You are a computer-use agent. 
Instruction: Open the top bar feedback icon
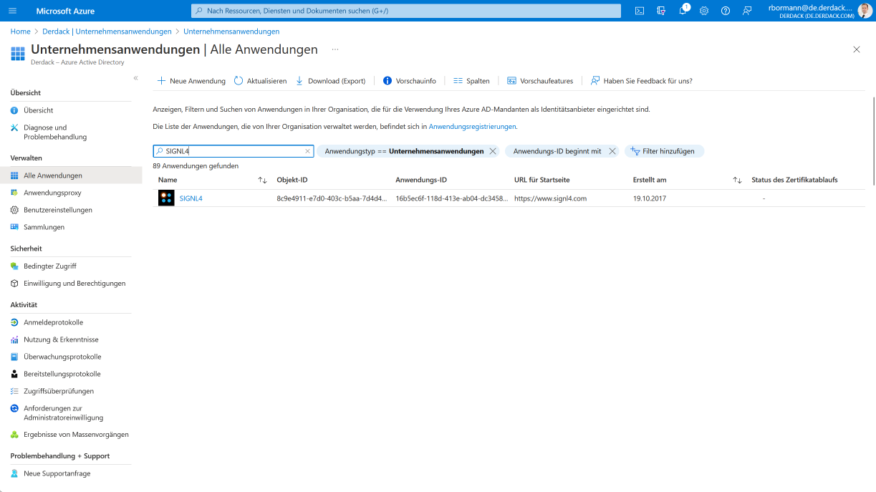point(747,11)
